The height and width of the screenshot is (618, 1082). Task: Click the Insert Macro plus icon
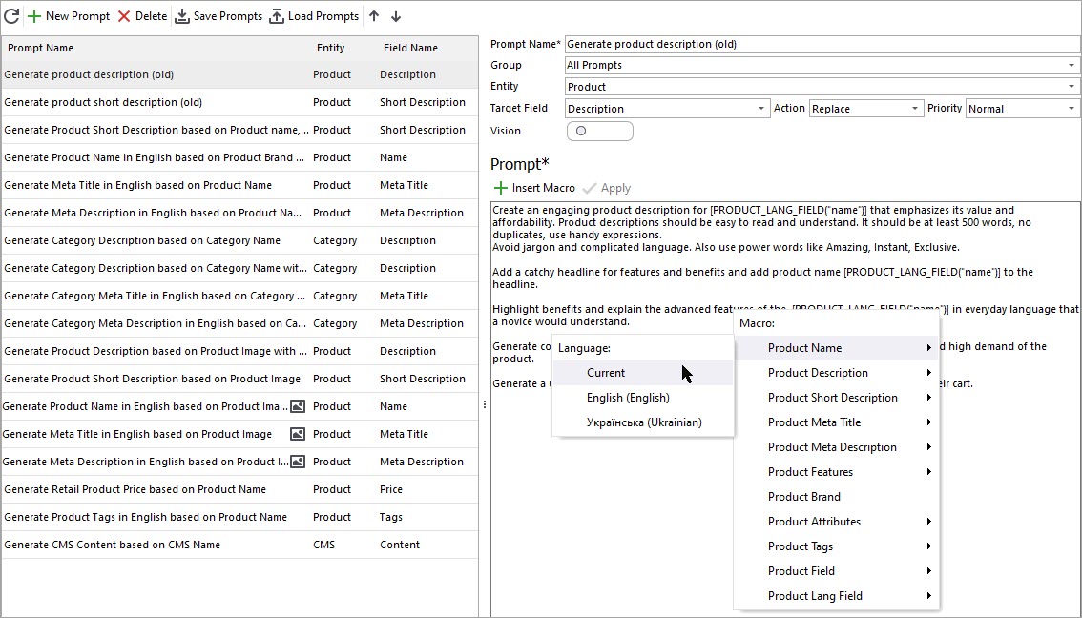(x=500, y=188)
